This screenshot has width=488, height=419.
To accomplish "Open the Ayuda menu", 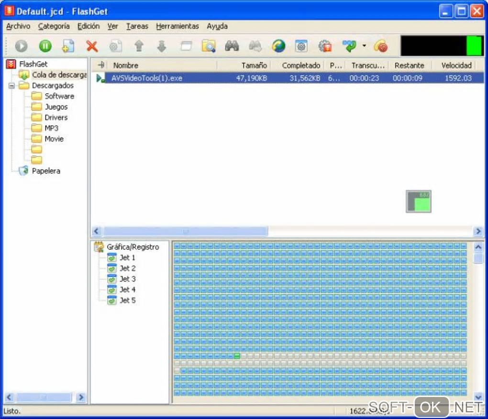I will click(x=217, y=26).
